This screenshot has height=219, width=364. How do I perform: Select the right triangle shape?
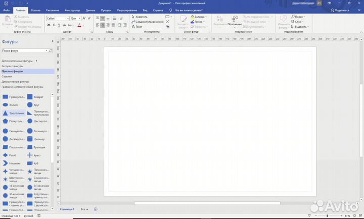click(38, 113)
